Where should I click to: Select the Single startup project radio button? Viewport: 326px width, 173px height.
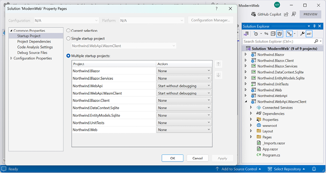pyautogui.click(x=68, y=39)
